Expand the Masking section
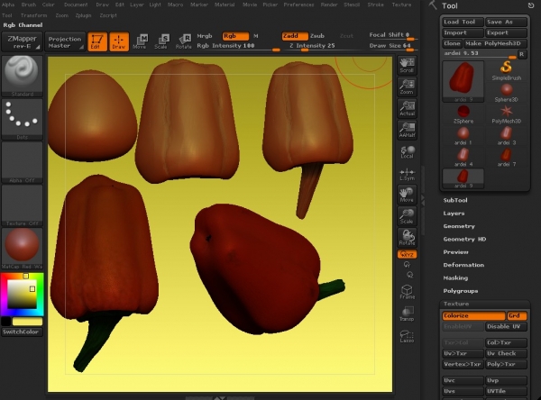The width and height of the screenshot is (541, 400). click(x=455, y=278)
